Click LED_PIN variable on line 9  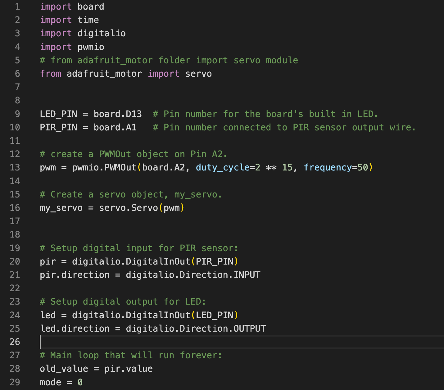click(59, 114)
